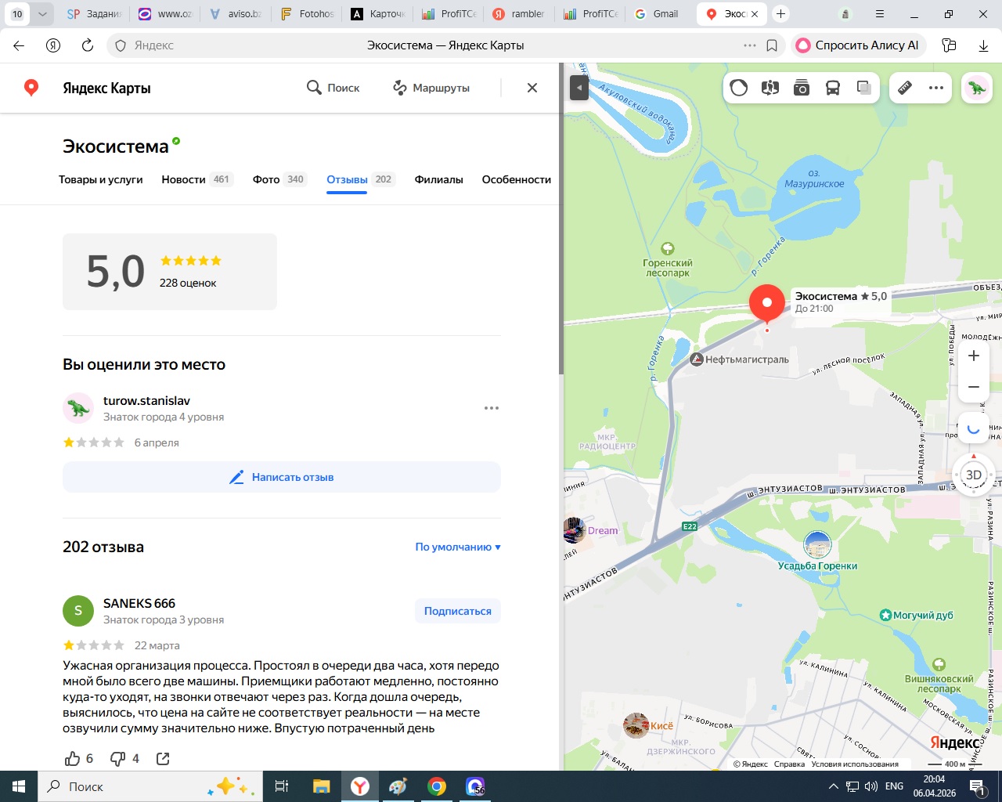Click the address bar showing Яндекс

click(446, 45)
